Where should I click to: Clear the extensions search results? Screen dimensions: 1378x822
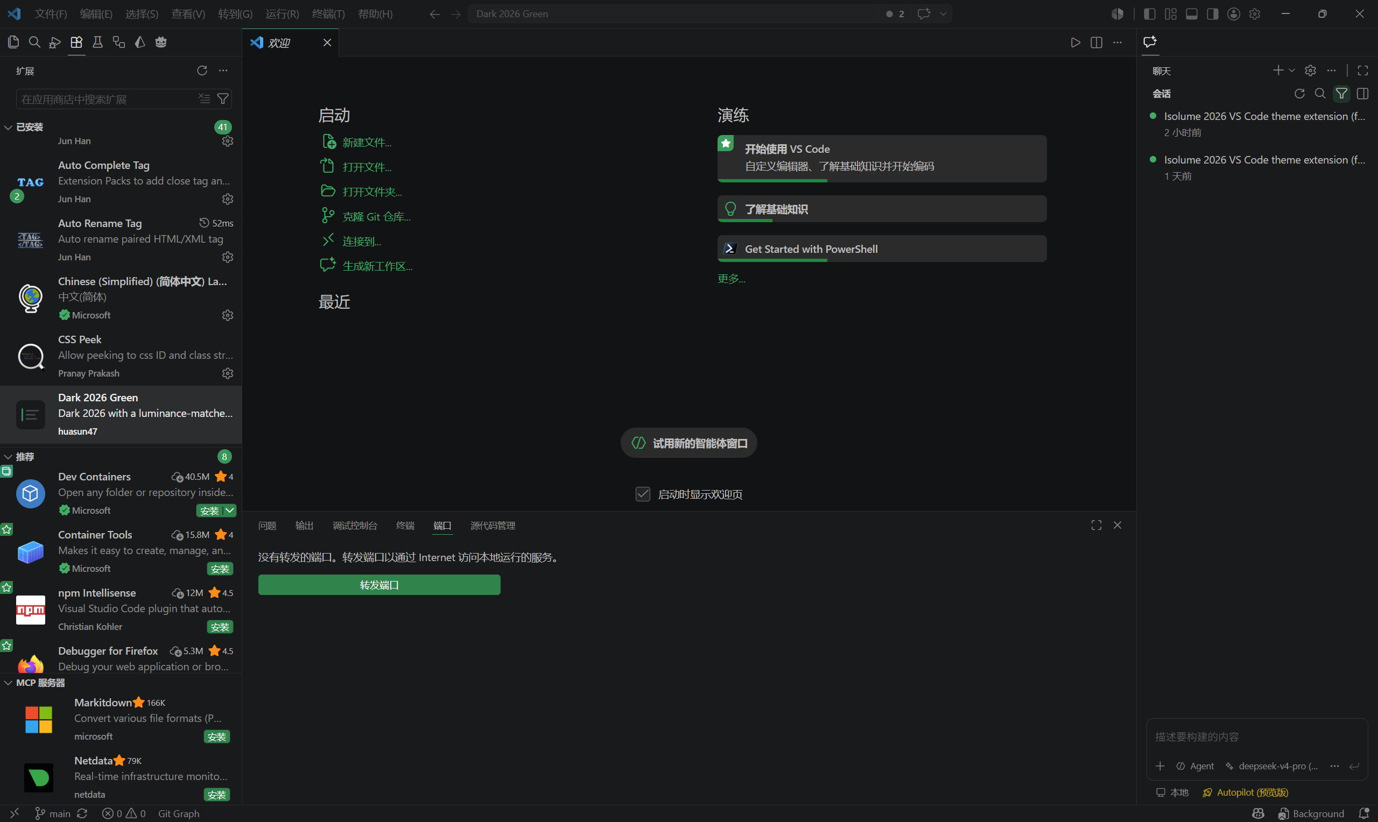click(205, 98)
